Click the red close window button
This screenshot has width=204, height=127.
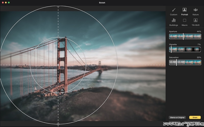tap(3, 3)
